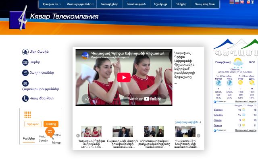Viewport: 258px width, 161px height.
Task: Open the Facebook page icon in header
Action: [252, 2]
